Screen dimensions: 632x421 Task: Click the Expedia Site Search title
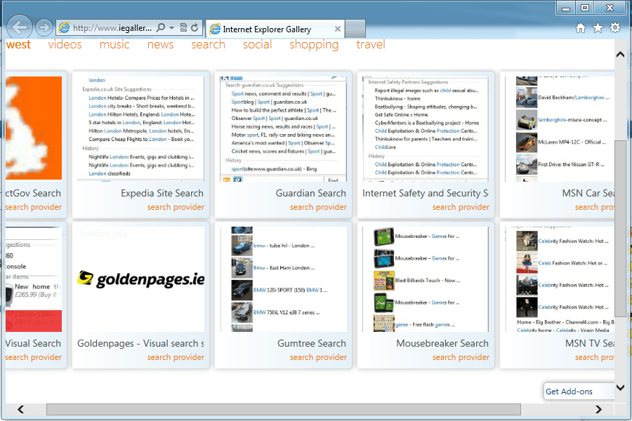(162, 194)
